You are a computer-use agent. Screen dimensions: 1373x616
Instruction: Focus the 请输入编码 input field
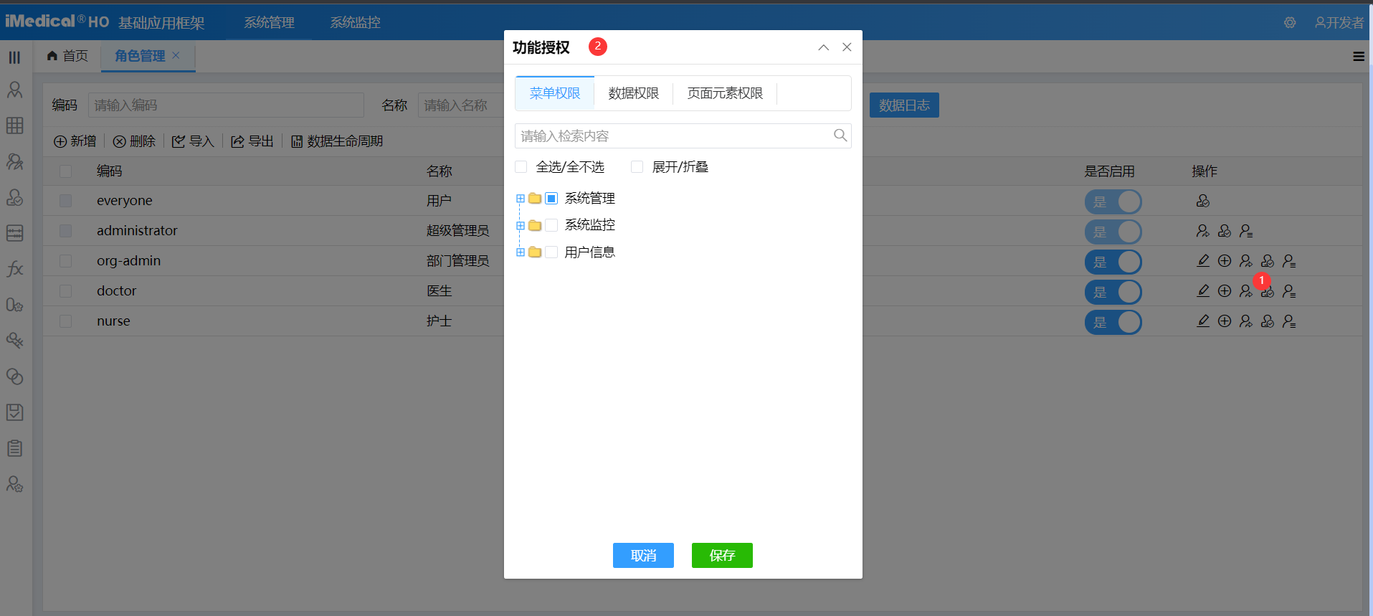point(226,105)
